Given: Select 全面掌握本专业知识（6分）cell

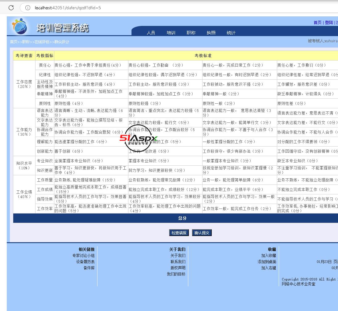Looking at the screenshot, I should pos(91,161).
